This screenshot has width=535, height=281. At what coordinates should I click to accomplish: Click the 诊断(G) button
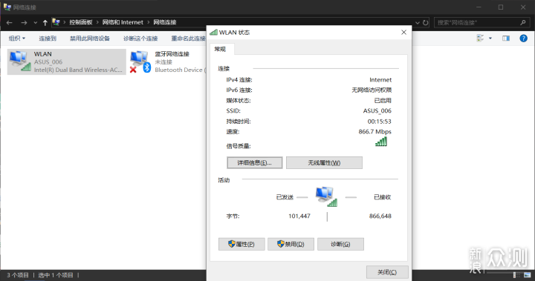tap(340, 244)
